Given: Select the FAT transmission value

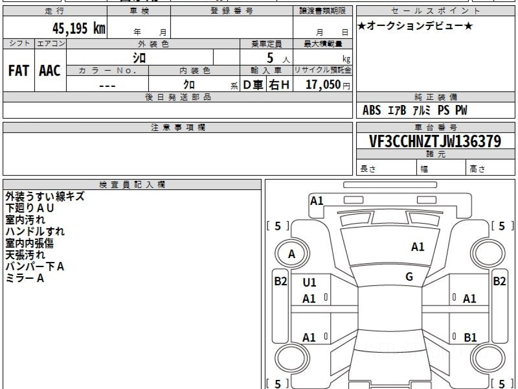Looking at the screenshot, I should [19, 70].
